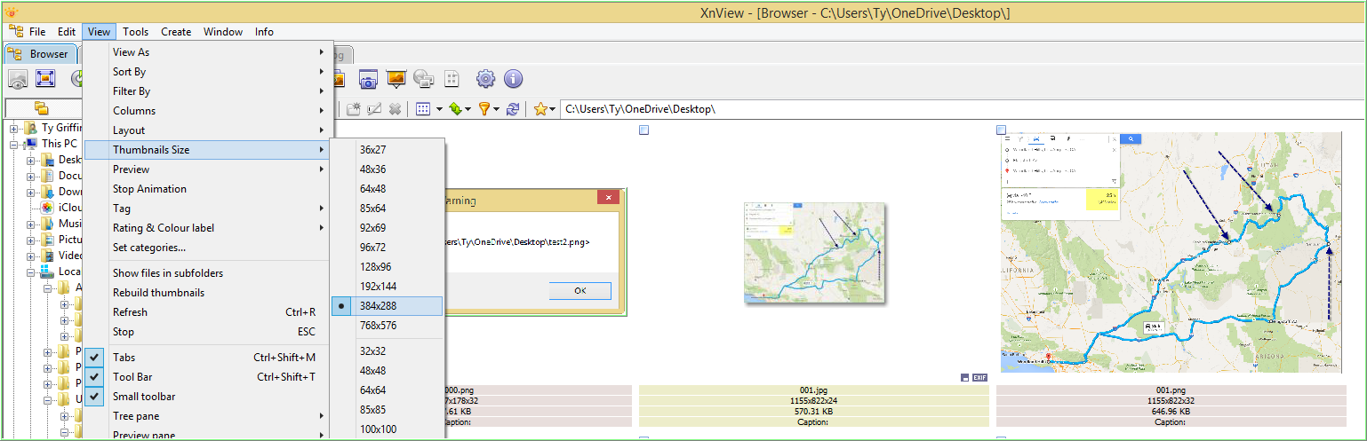Click the folder path address field
The height and width of the screenshot is (441, 1367).
coord(961,109)
